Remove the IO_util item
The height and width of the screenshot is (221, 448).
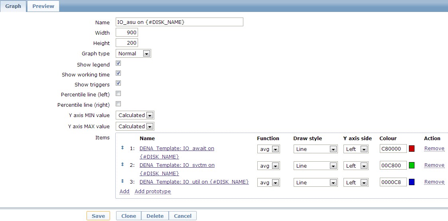point(434,182)
